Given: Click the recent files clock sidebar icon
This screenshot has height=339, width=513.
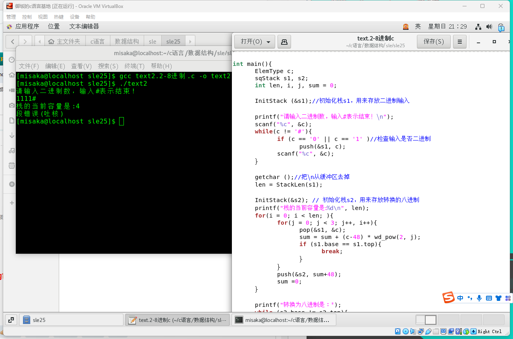Looking at the screenshot, I should point(12,60).
